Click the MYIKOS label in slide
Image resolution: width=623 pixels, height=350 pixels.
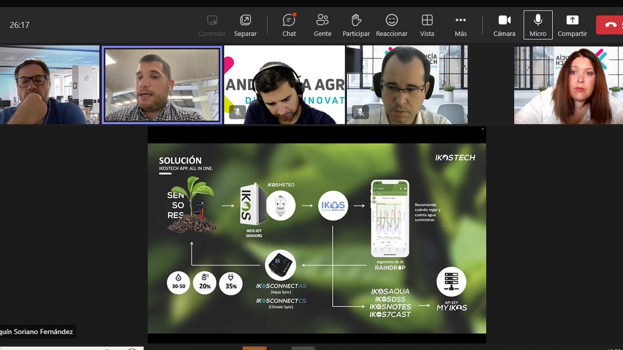[452, 307]
